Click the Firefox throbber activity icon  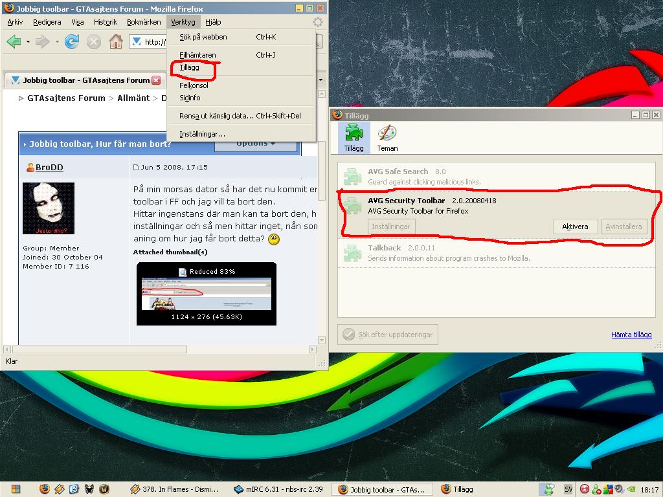coord(317,22)
